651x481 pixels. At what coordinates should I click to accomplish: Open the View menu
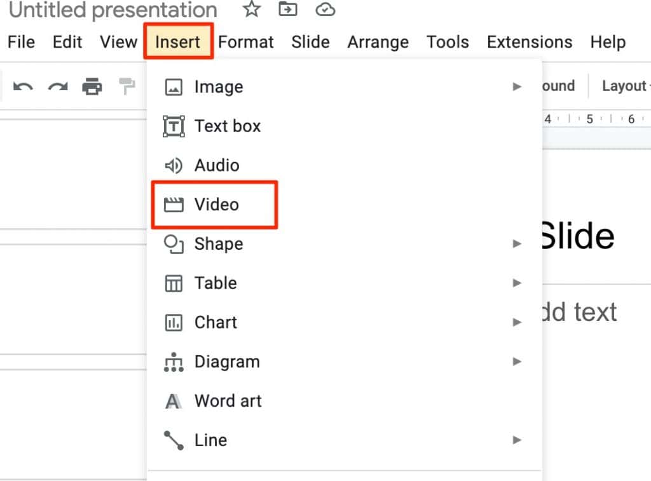tap(118, 42)
